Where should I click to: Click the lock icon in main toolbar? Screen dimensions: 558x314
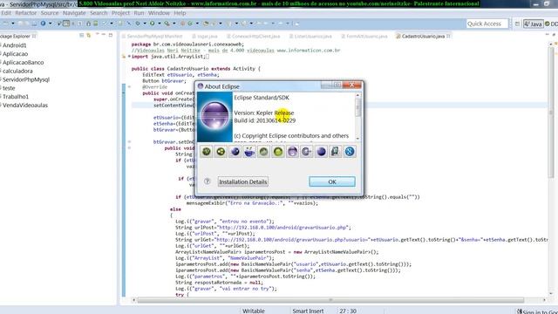pos(88,24)
